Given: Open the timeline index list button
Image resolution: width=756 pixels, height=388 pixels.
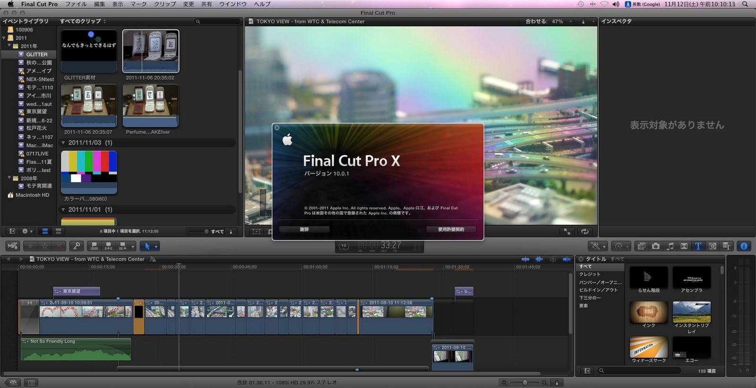Looking at the screenshot, I should coord(31,383).
